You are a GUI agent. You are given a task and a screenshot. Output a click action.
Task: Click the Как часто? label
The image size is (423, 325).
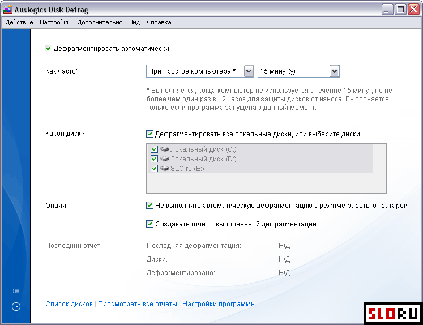point(62,71)
